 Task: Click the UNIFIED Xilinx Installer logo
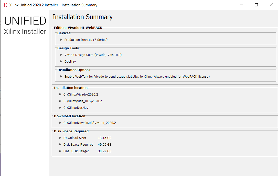[x=25, y=25]
